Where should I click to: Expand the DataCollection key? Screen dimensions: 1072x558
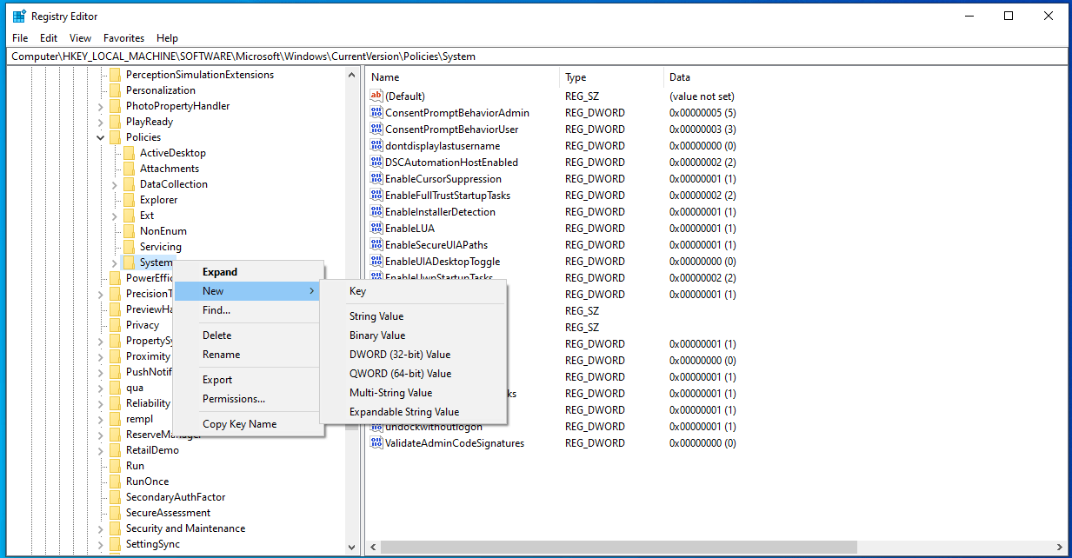115,184
